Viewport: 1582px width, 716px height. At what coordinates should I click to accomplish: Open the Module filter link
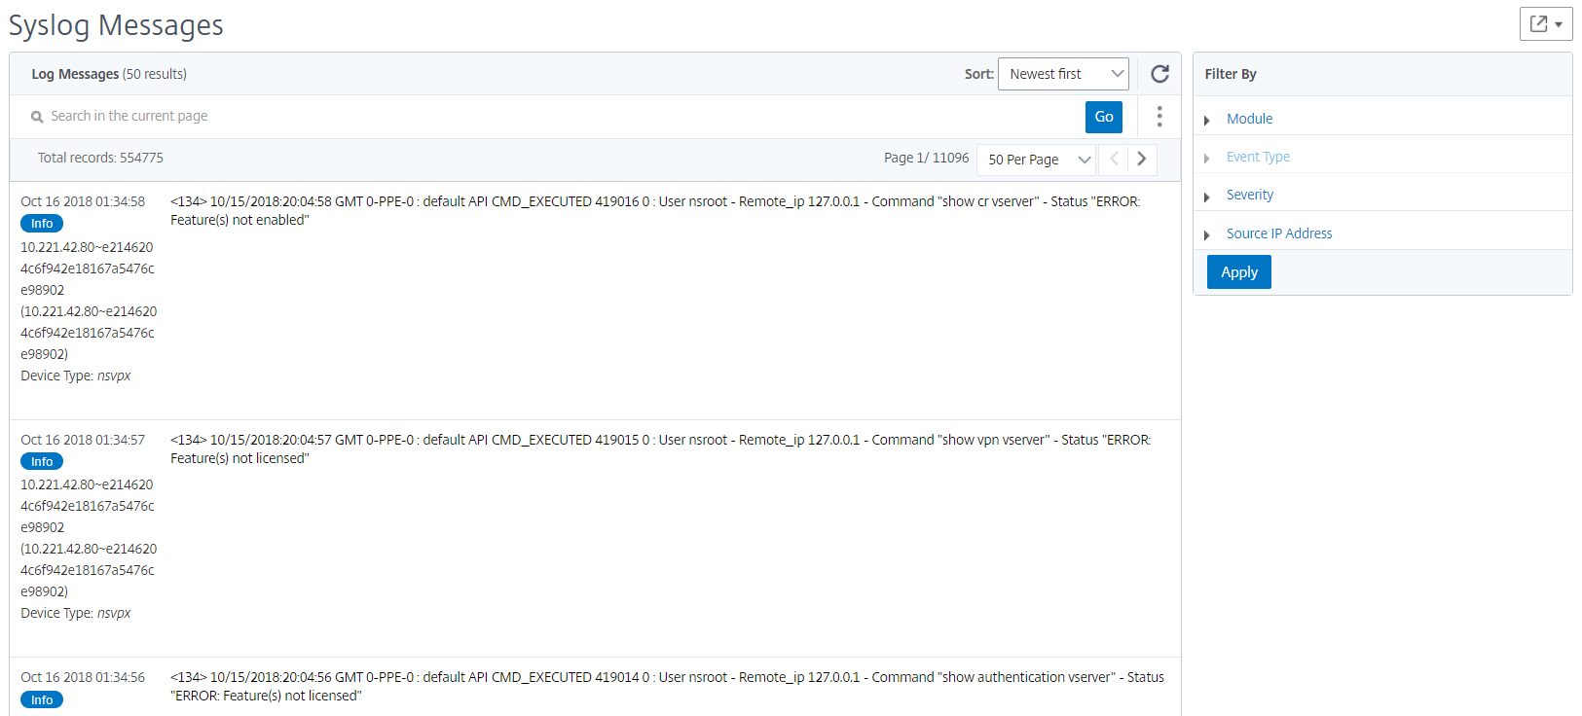[1249, 119]
